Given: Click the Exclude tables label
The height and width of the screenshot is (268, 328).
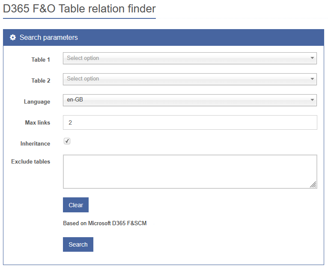Looking at the screenshot, I should (30, 162).
